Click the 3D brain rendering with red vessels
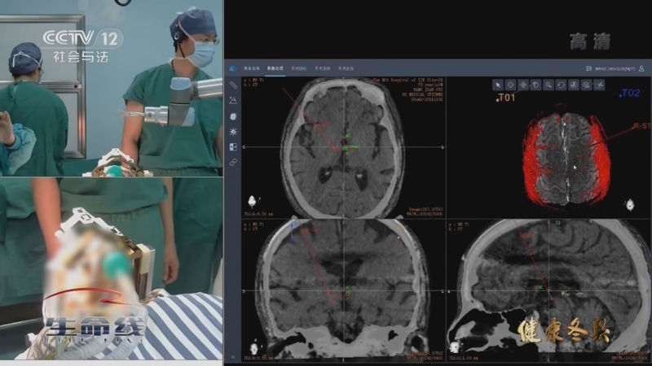Screen dimensions: 652x366 pyautogui.click(x=567, y=159)
